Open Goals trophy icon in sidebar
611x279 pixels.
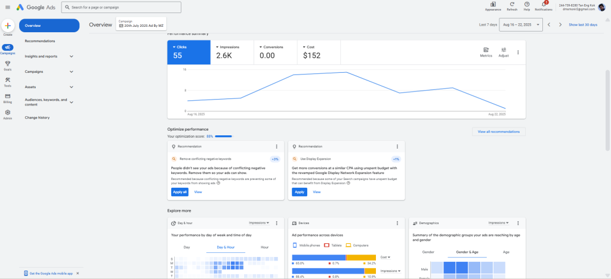click(8, 63)
